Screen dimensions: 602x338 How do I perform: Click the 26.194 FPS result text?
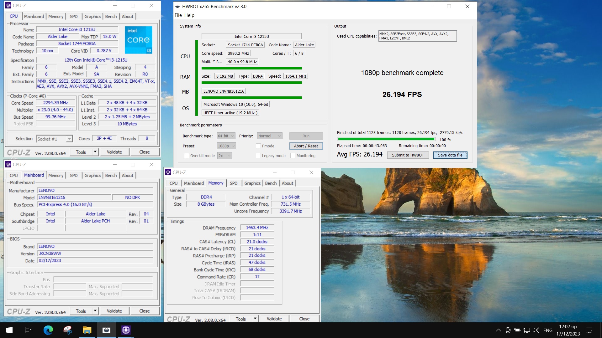click(402, 95)
